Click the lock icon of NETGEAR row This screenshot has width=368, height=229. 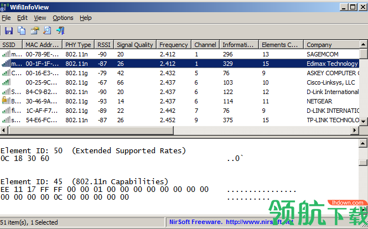pos(6,101)
